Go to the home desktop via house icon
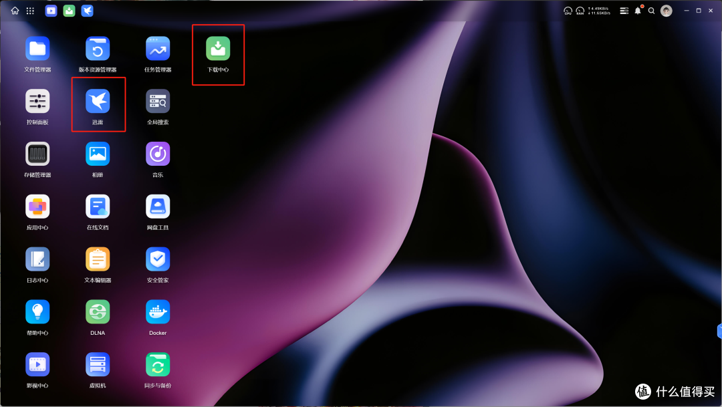Image resolution: width=722 pixels, height=407 pixels. [x=15, y=11]
